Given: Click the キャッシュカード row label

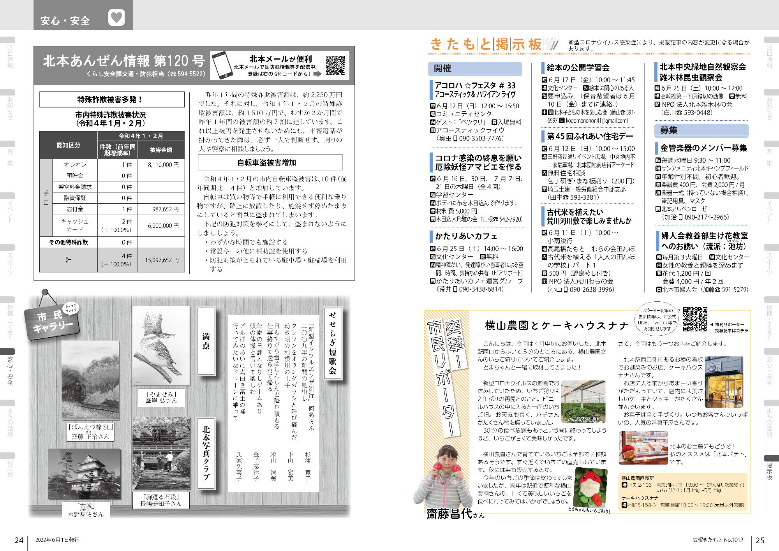Looking at the screenshot, I should pyautogui.click(x=74, y=225).
